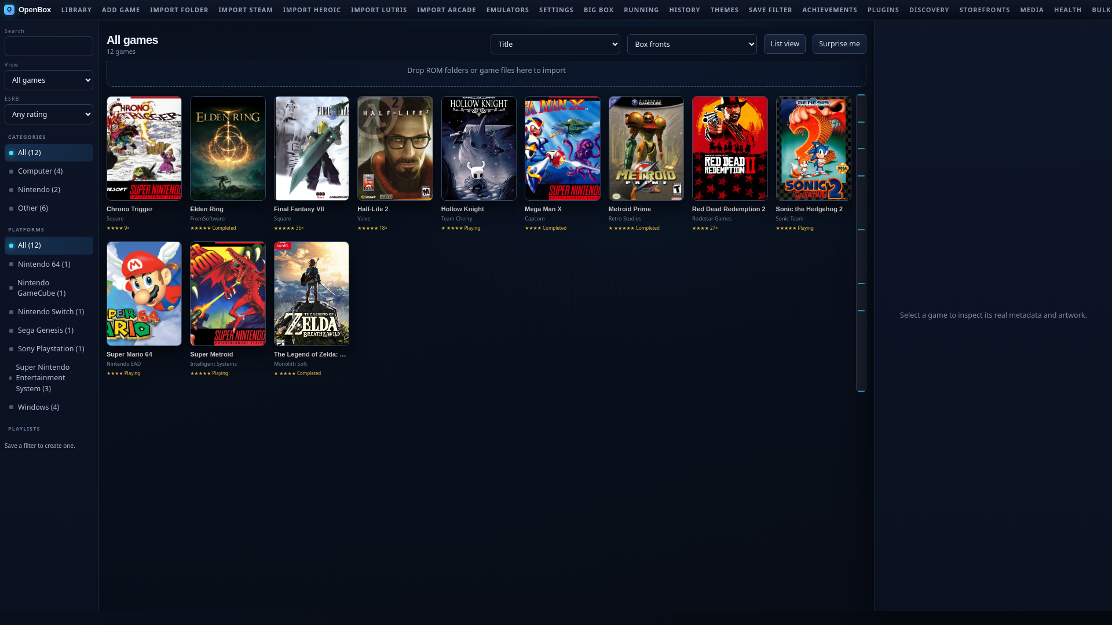Open the View dropdown showing All games
Screen dimensions: 1112x625
tap(49, 80)
